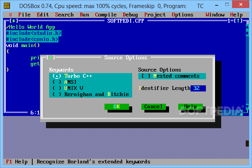Click the vertical scrollbar thumb in the editor
The image size is (252, 168).
coord(247,33)
